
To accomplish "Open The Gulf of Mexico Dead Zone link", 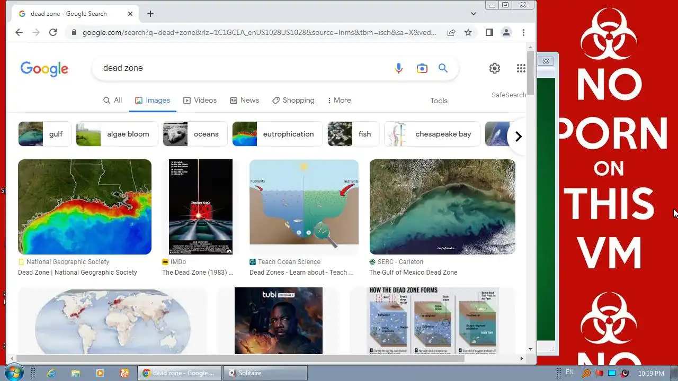I will [413, 273].
